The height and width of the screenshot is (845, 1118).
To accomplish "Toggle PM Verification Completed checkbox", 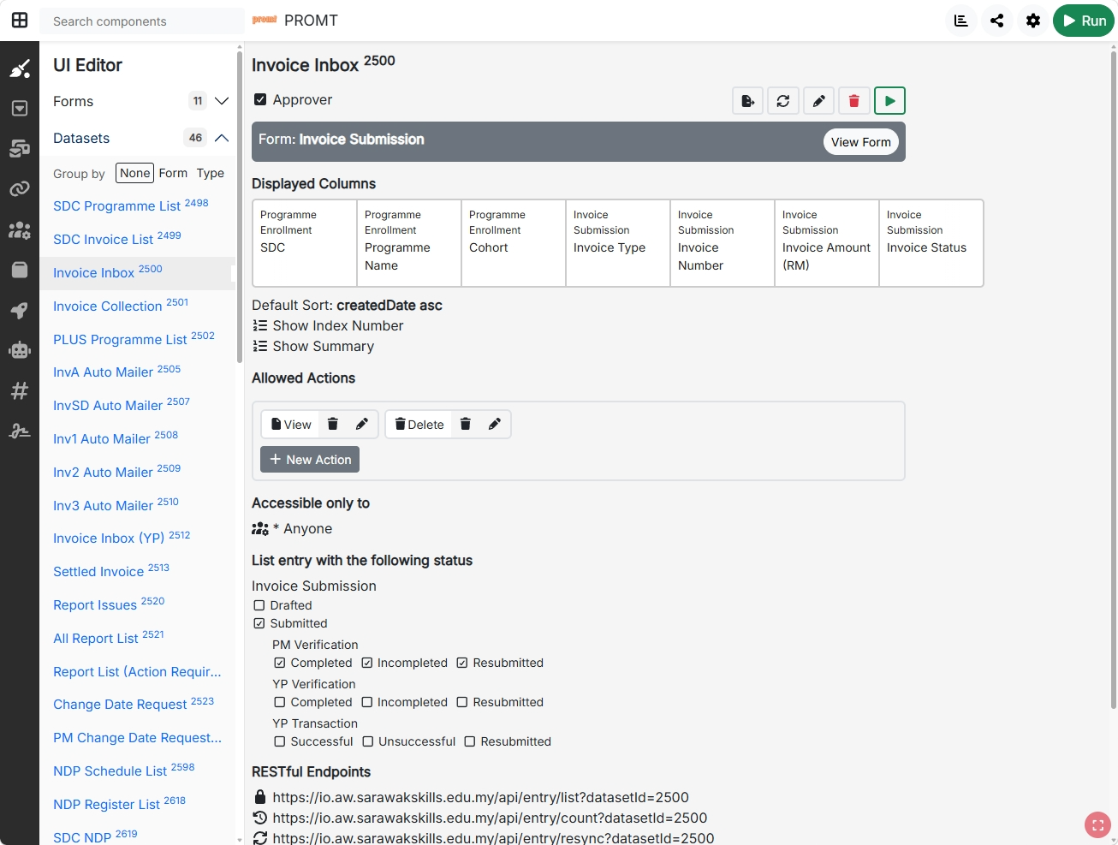I will [280, 663].
